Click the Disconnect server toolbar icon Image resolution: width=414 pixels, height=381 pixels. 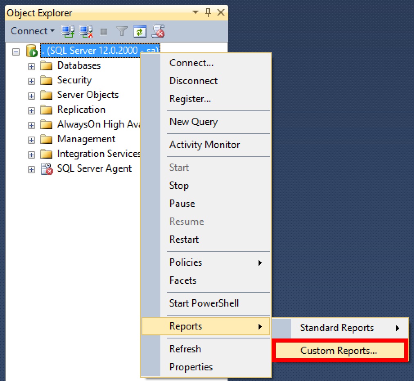point(86,31)
